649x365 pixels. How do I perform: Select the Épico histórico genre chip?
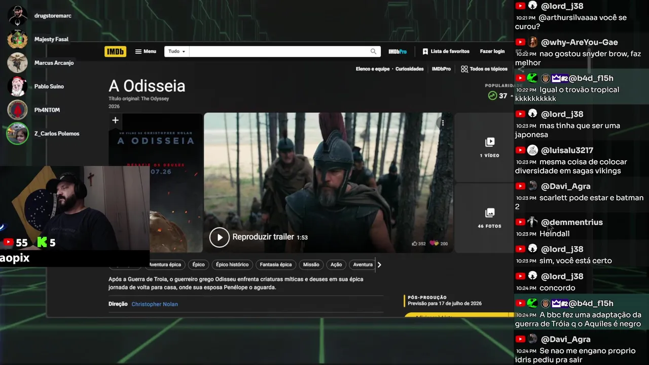pyautogui.click(x=232, y=265)
